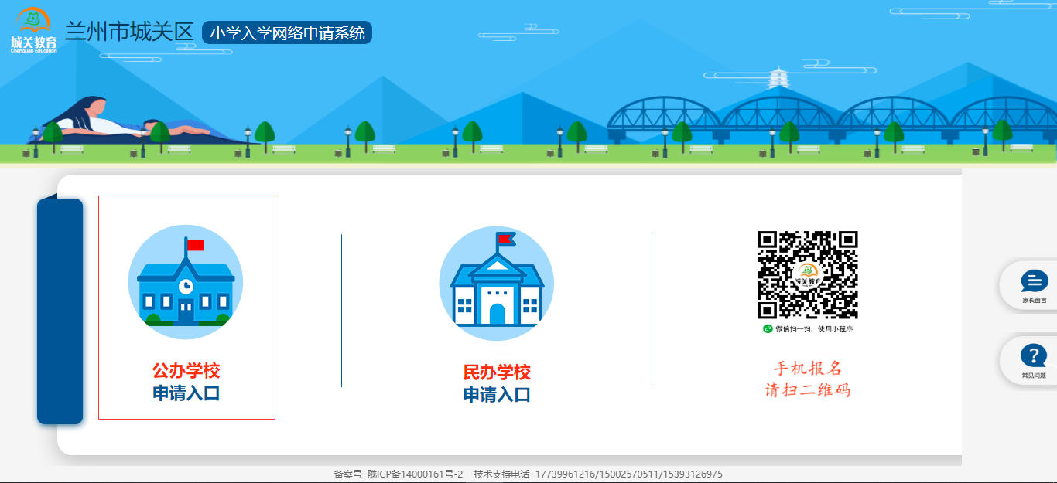
Task: Click the 微信扫一扫，使用小程序 caption
Action: tap(808, 328)
